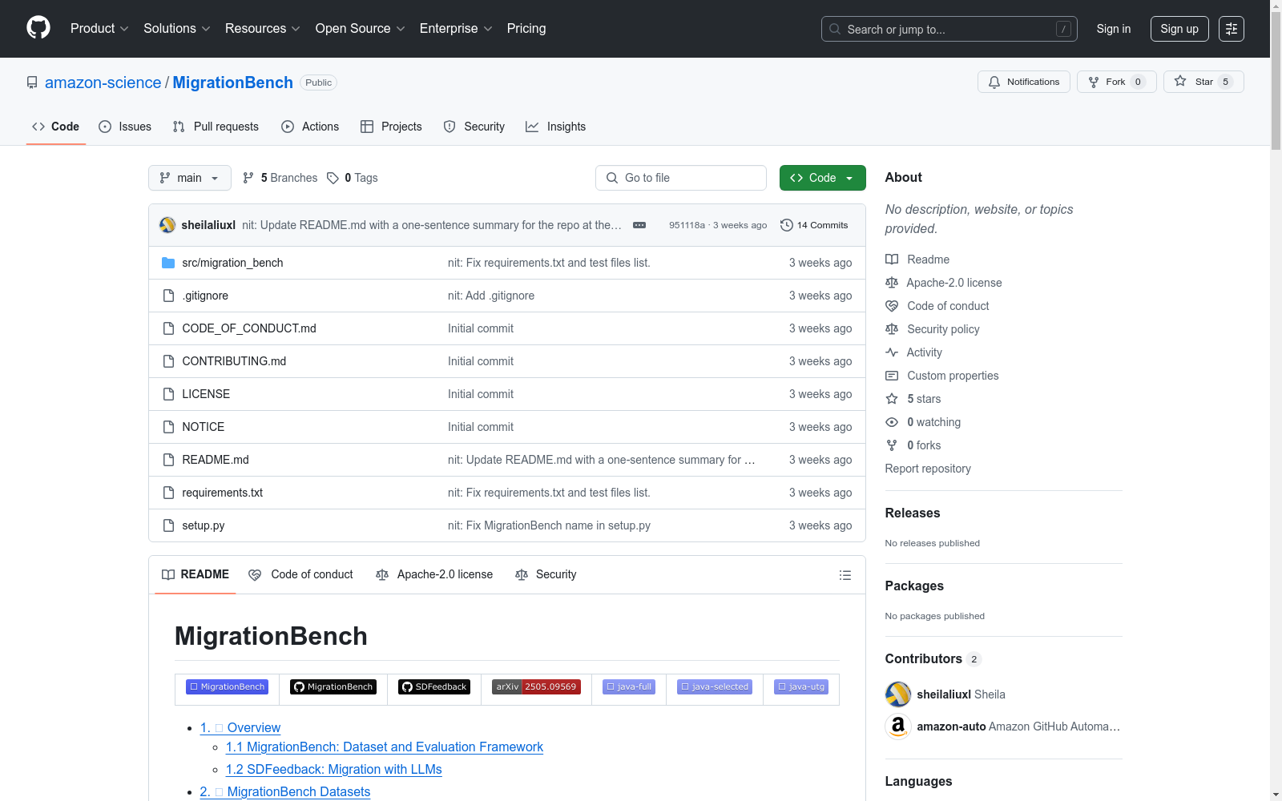This screenshot has height=801, width=1282.
Task: Focus the Go to file input
Action: coord(681,178)
